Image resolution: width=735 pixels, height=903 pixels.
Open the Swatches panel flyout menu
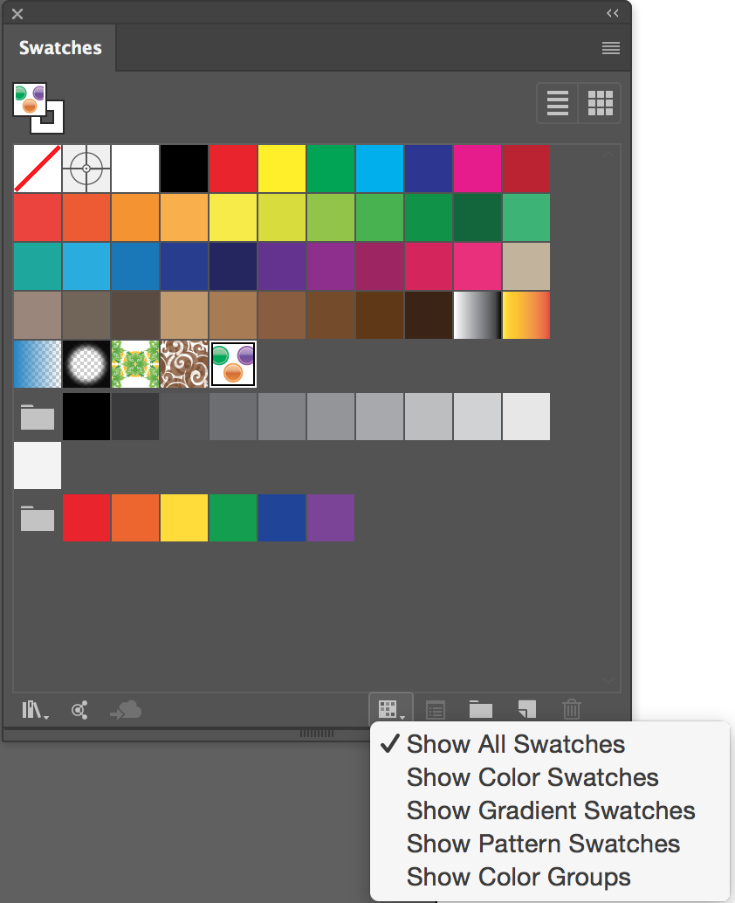coord(610,48)
